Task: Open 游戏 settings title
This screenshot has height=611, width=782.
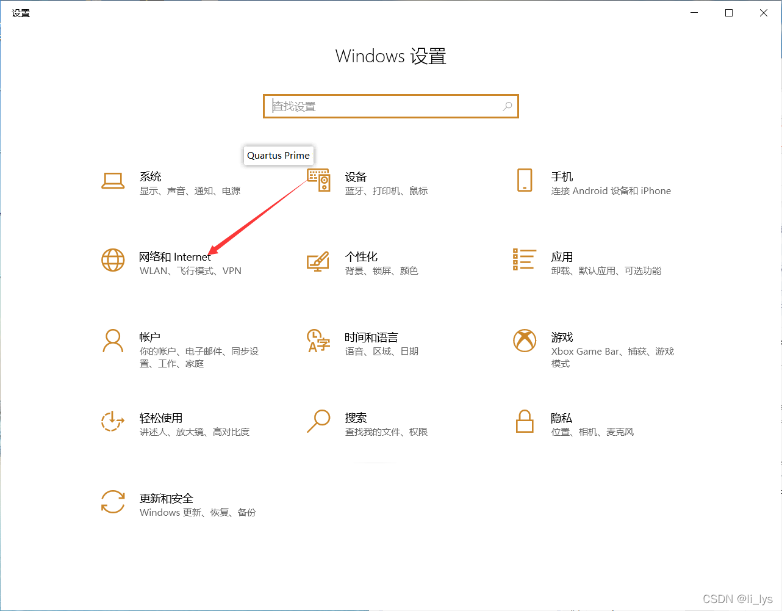Action: coord(562,337)
